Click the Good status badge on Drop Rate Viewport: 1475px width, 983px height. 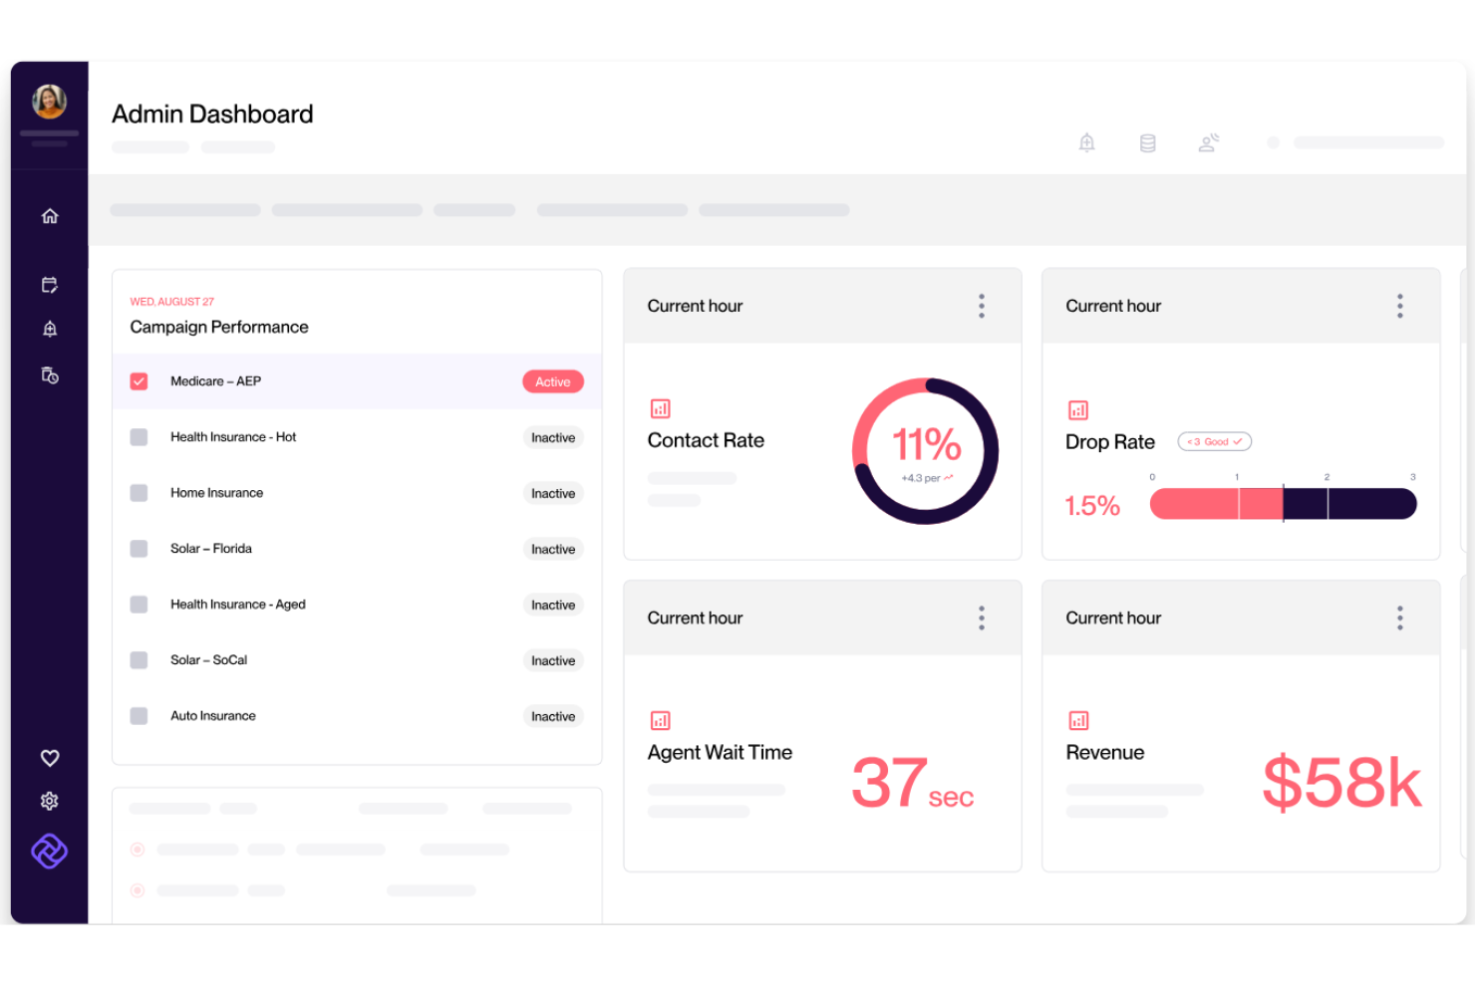tap(1214, 441)
